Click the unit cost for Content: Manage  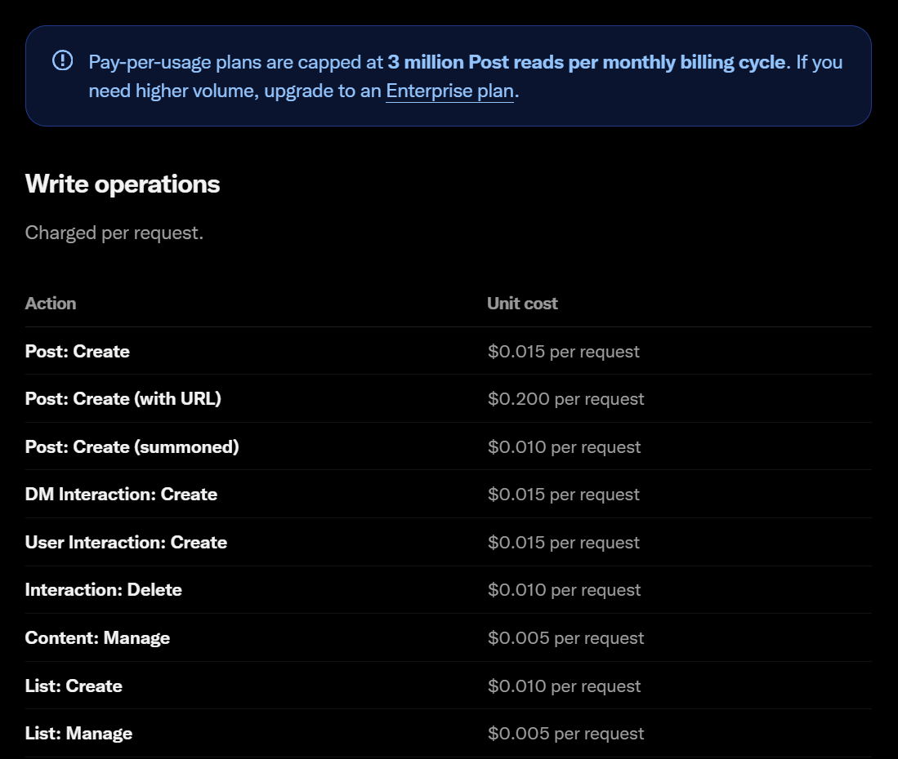pyautogui.click(x=565, y=637)
